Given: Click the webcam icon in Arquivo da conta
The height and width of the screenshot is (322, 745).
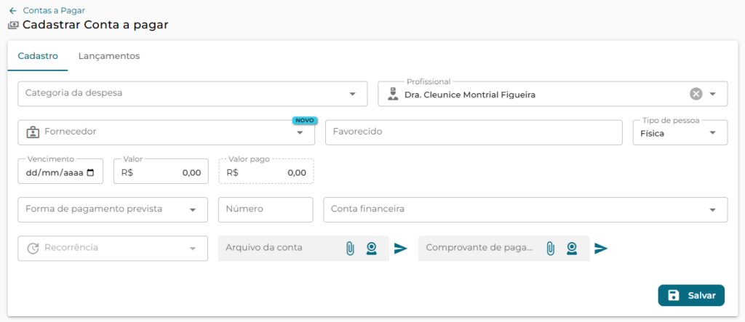Looking at the screenshot, I should point(372,249).
